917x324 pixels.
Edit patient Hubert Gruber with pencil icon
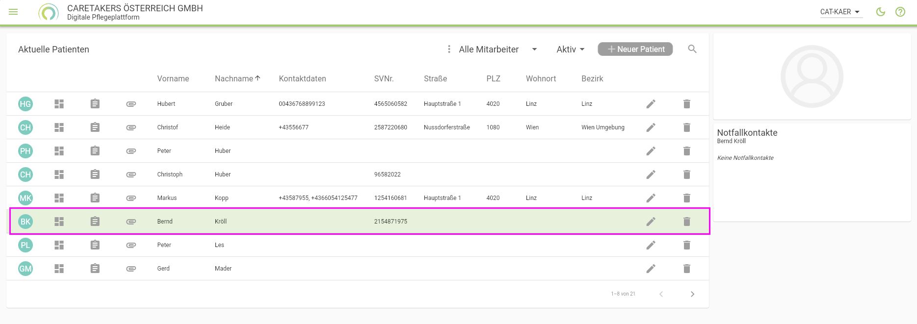(x=651, y=104)
